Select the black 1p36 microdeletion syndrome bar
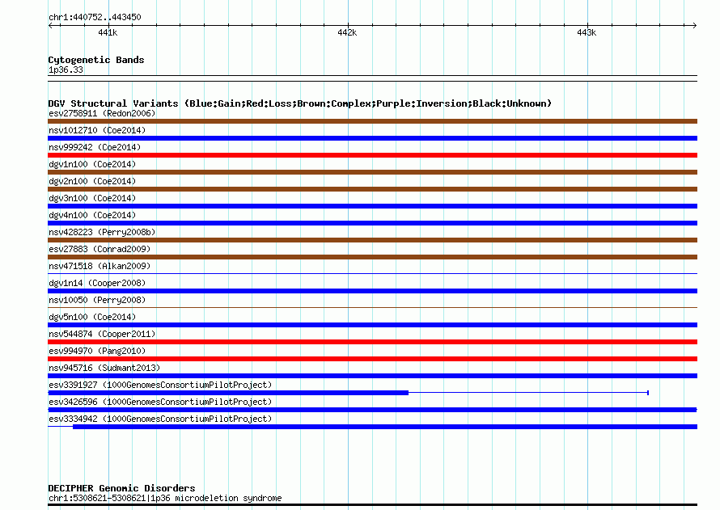This screenshot has width=720, height=510. click(x=372, y=505)
